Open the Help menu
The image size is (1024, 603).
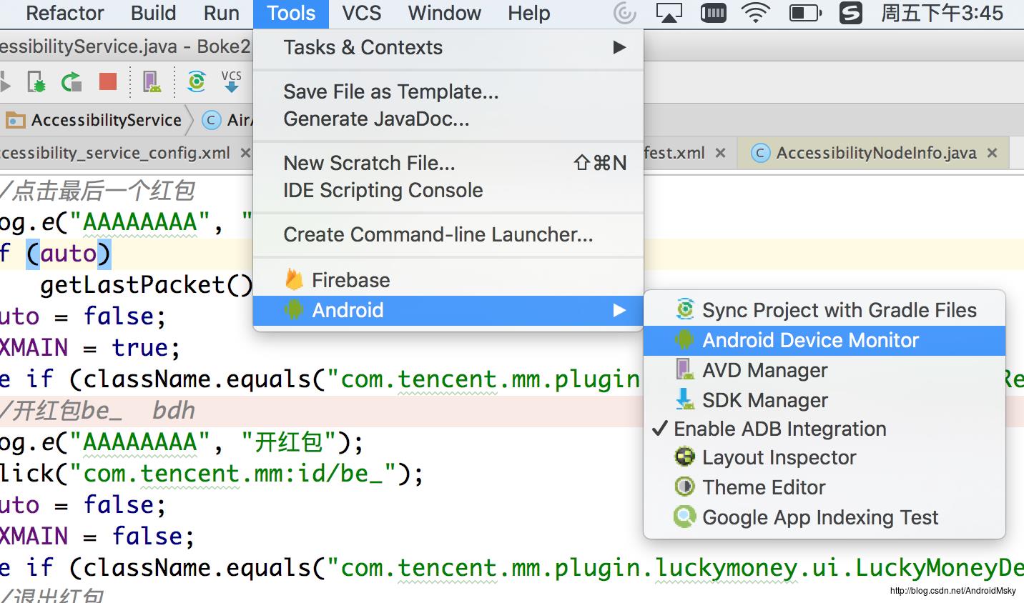click(529, 13)
